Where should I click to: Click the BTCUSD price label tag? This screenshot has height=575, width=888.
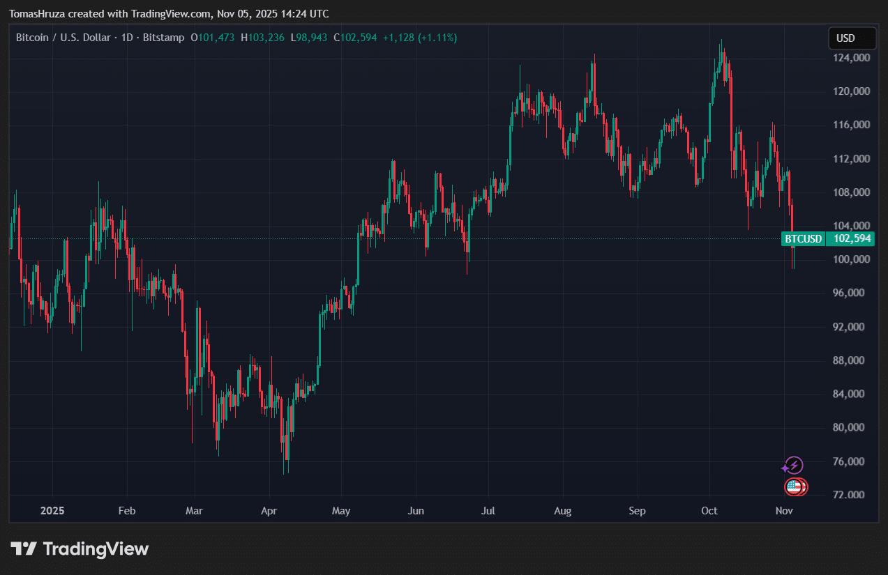coord(803,239)
